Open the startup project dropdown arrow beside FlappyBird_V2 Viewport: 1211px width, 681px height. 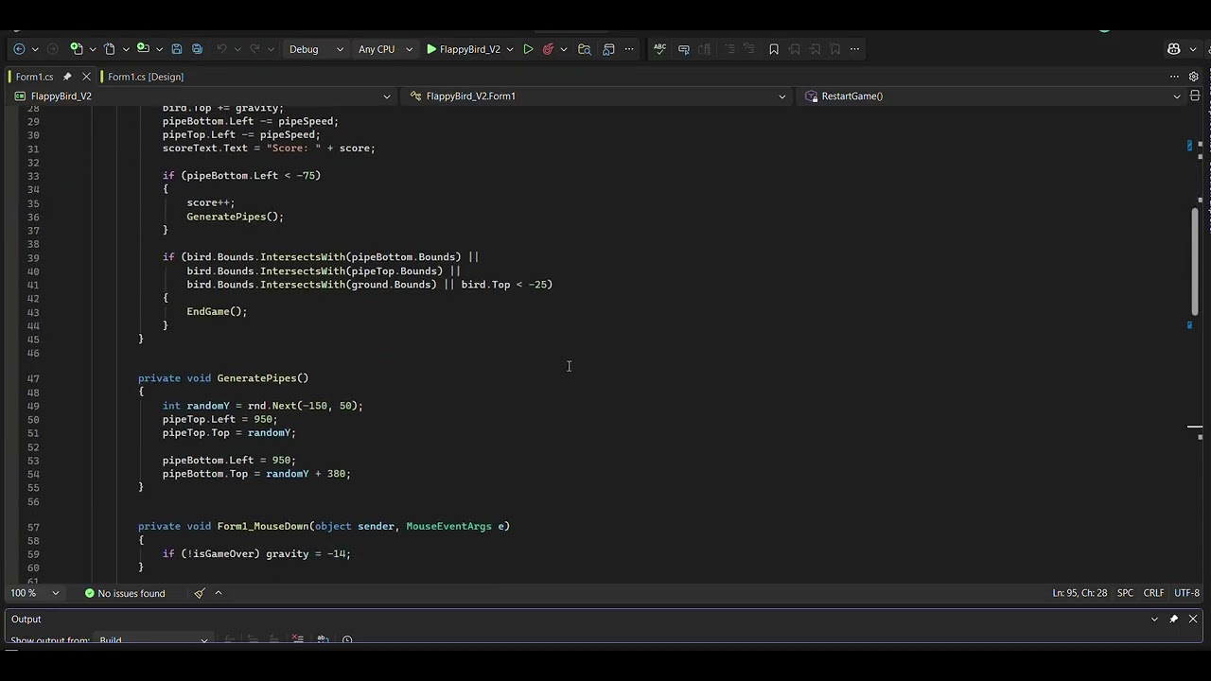point(509,49)
